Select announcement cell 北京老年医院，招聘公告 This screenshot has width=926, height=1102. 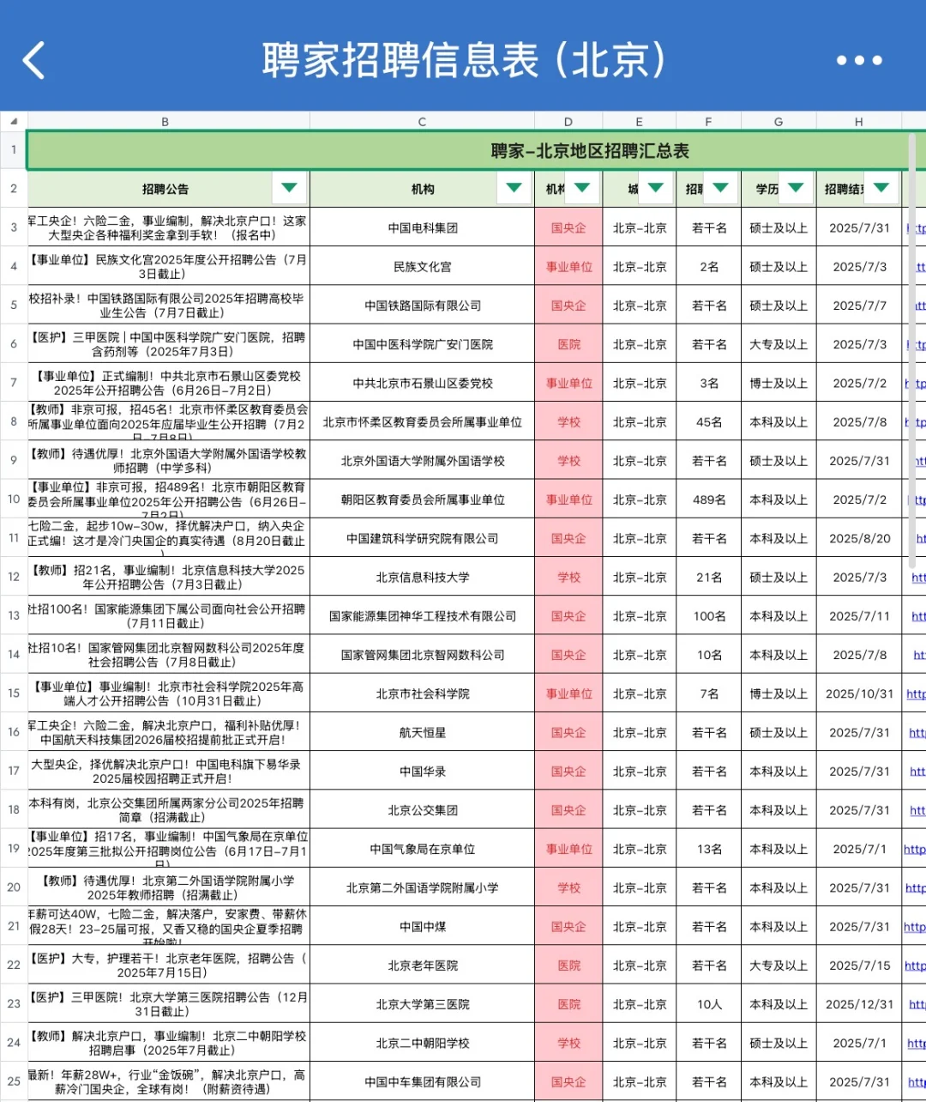(168, 966)
